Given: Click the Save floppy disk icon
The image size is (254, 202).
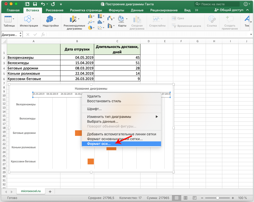Looking at the screenshot, I should (x=35, y=4).
